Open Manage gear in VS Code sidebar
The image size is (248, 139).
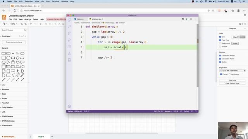coord(69,107)
